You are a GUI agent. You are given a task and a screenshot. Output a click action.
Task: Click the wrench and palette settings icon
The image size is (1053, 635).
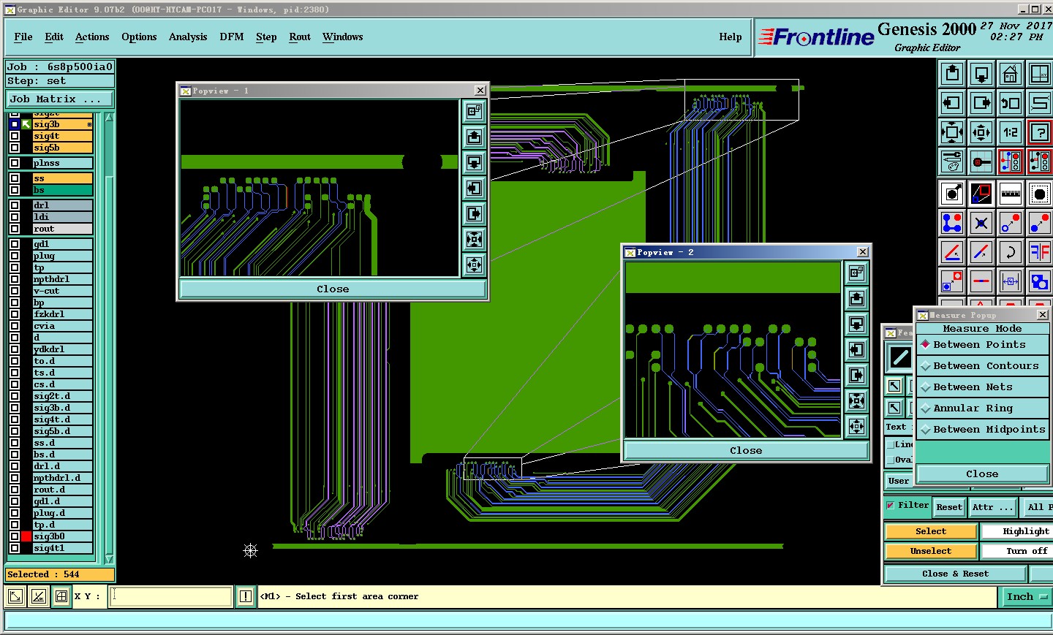(952, 161)
